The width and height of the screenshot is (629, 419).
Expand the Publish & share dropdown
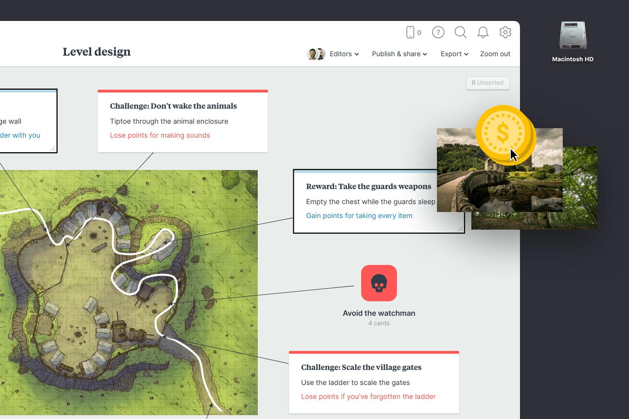[400, 54]
